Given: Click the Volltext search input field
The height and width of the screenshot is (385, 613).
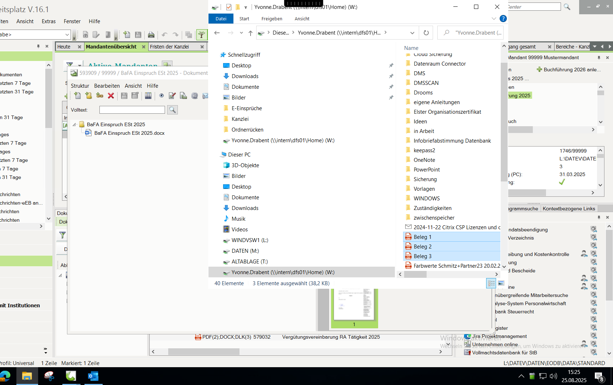Looking at the screenshot, I should [x=132, y=110].
